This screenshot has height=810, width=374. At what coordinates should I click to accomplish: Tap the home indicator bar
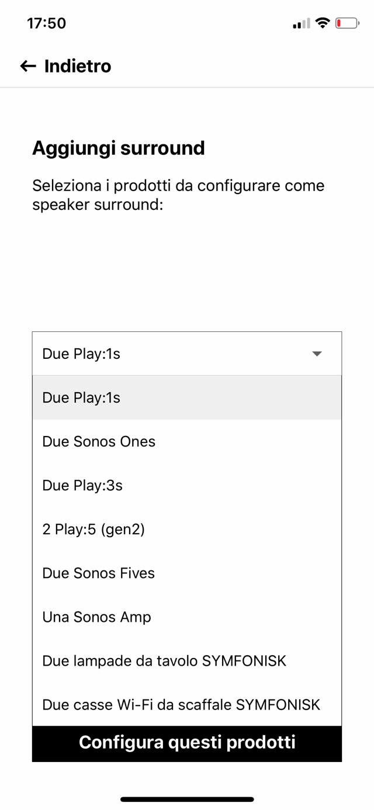[x=187, y=799]
